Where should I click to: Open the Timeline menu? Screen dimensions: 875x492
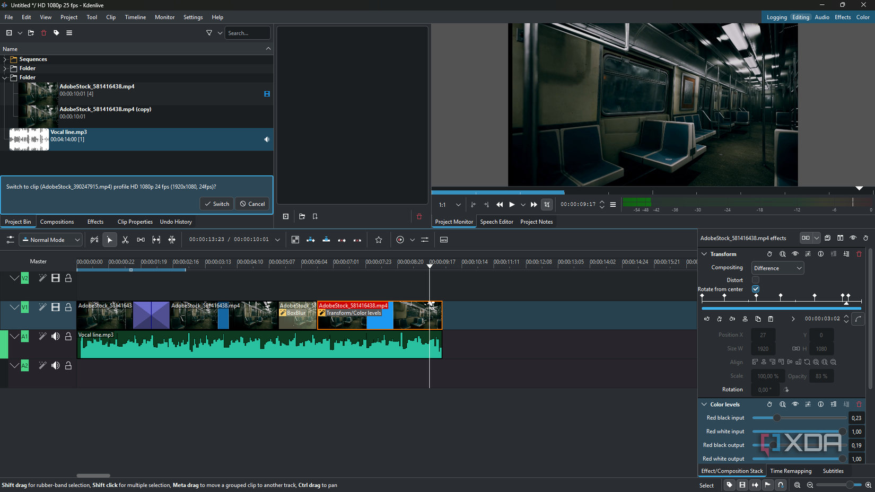(x=135, y=17)
